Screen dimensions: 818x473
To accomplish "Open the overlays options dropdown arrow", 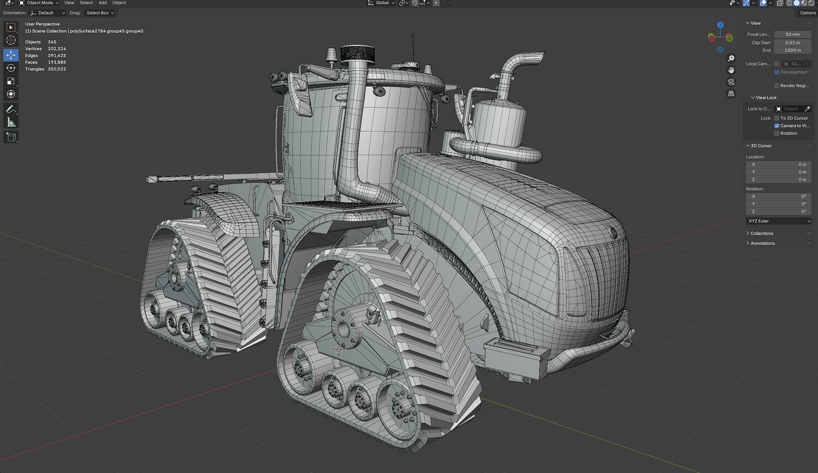I will pos(770,3).
